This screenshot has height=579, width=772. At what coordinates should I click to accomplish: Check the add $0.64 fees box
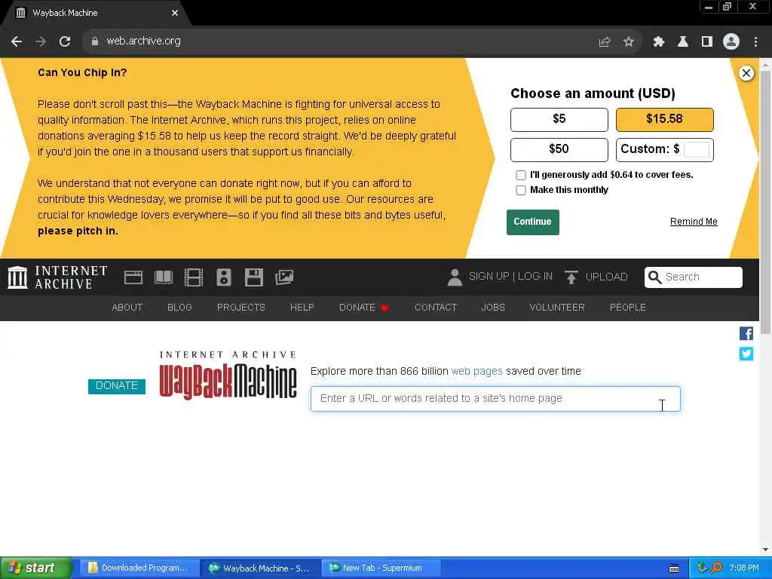coord(520,175)
